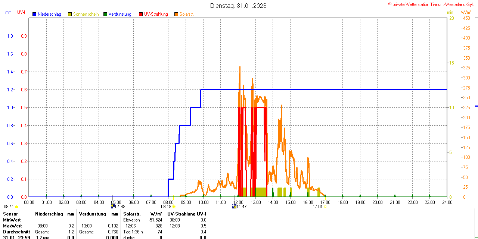
Task: Click the 12:00 time axis label
Action: (238, 202)
